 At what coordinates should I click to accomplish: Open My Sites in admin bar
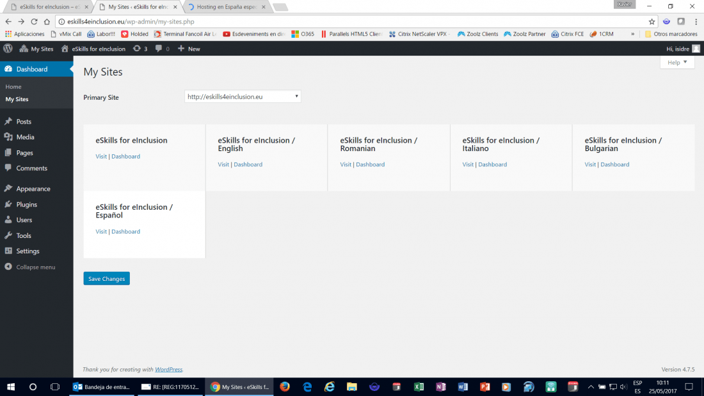coord(36,49)
